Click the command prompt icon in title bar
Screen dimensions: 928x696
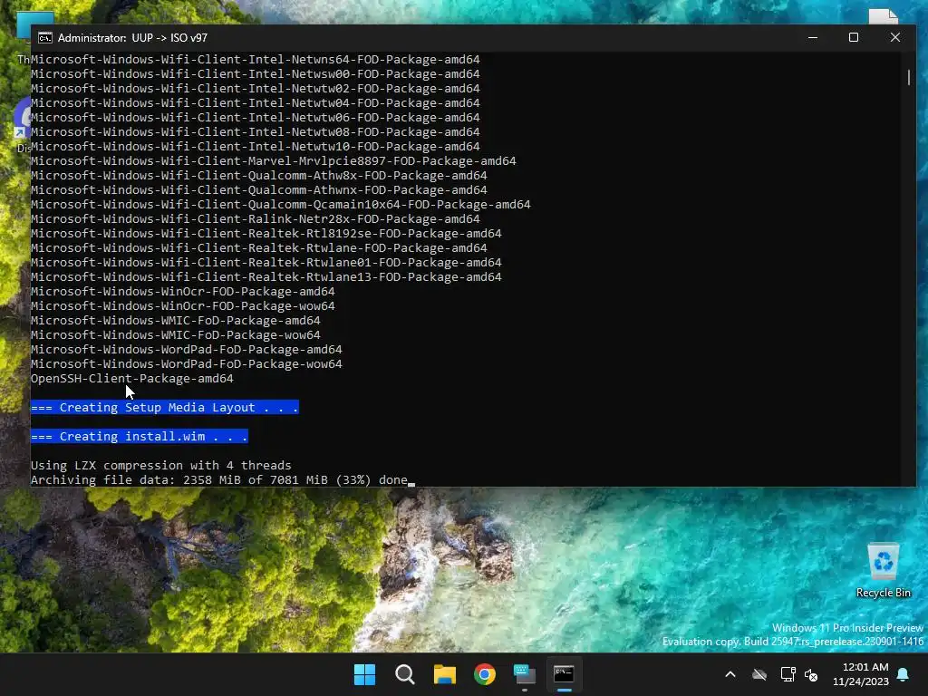point(45,38)
